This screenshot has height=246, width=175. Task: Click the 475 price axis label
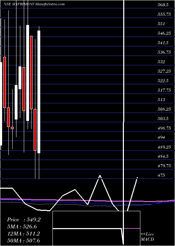pos(161,175)
